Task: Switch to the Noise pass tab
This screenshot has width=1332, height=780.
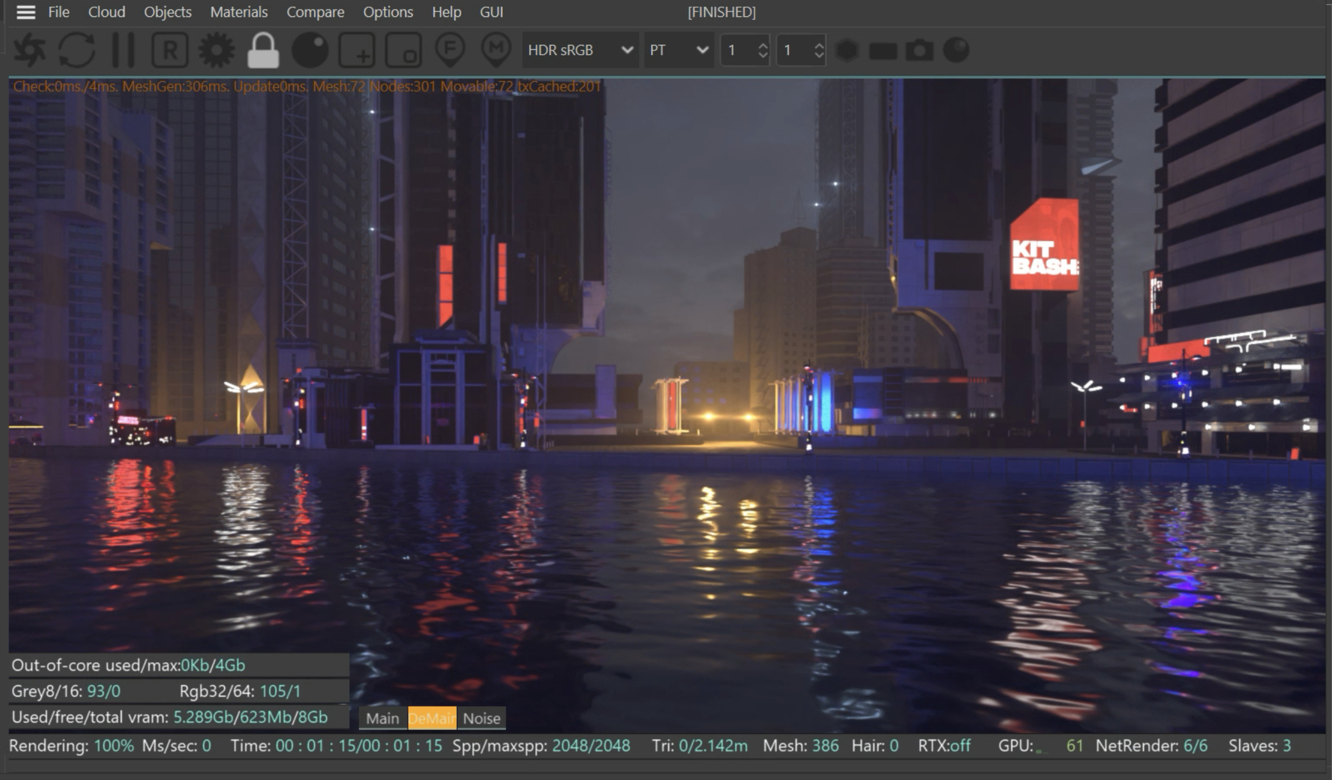Action: [x=481, y=718]
